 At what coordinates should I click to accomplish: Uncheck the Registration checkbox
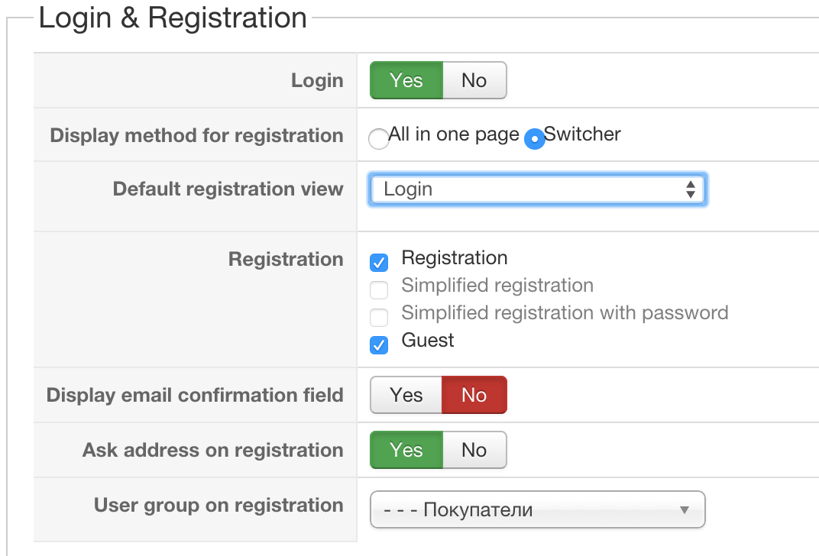click(379, 263)
